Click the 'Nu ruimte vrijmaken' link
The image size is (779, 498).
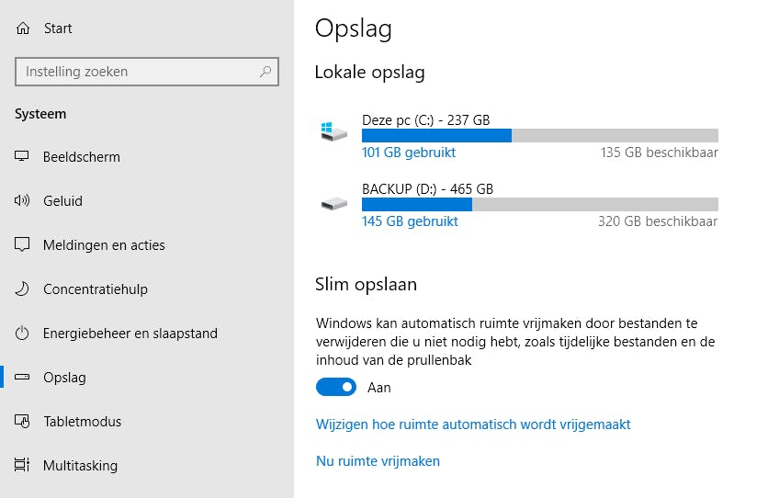click(378, 461)
